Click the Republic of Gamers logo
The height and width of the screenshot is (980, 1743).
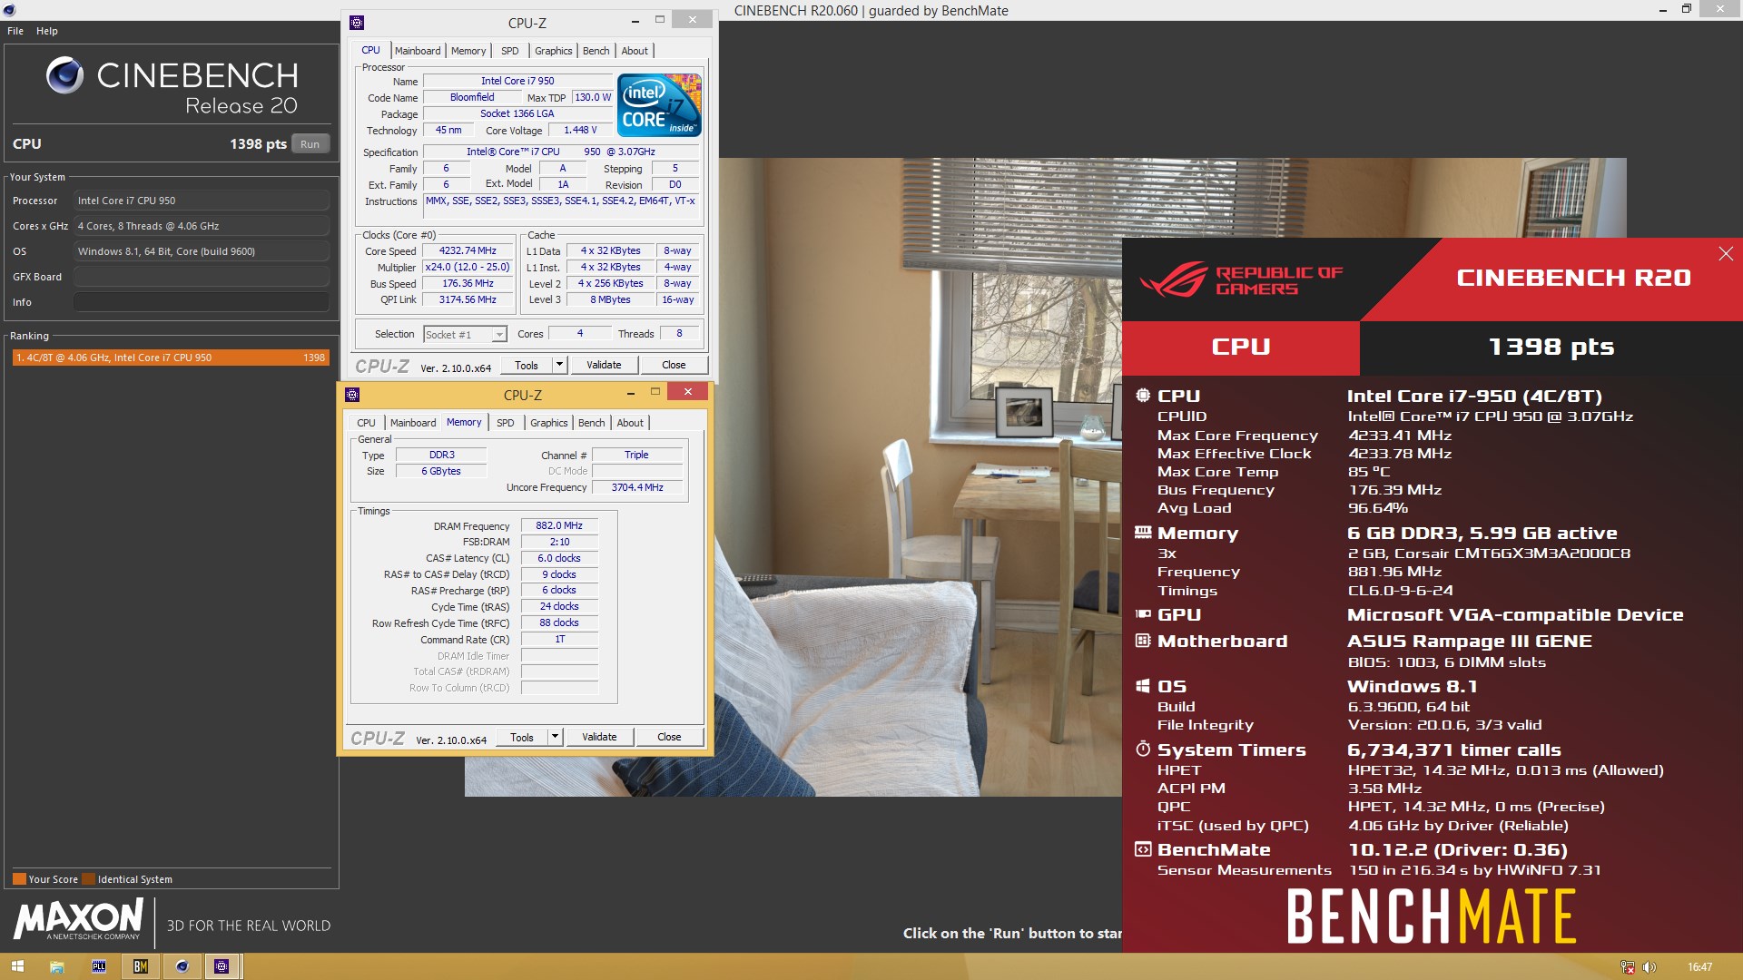[1241, 280]
